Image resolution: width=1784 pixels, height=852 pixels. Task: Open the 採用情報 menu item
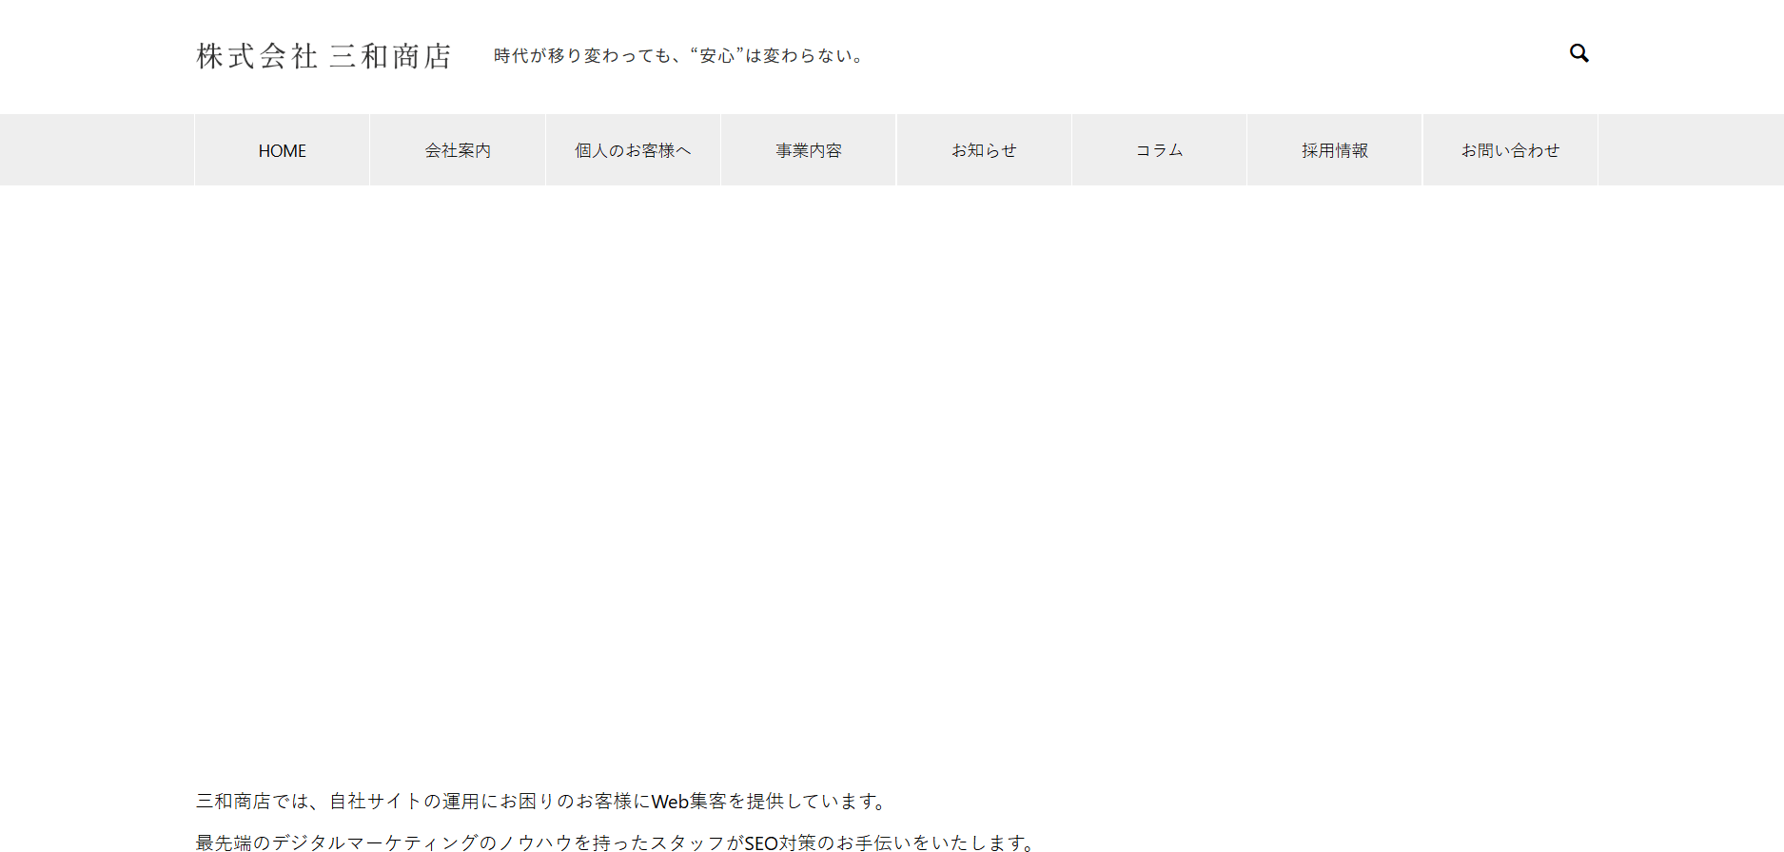[1335, 150]
